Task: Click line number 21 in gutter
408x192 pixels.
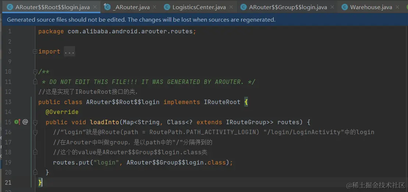Action: [x=8, y=182]
